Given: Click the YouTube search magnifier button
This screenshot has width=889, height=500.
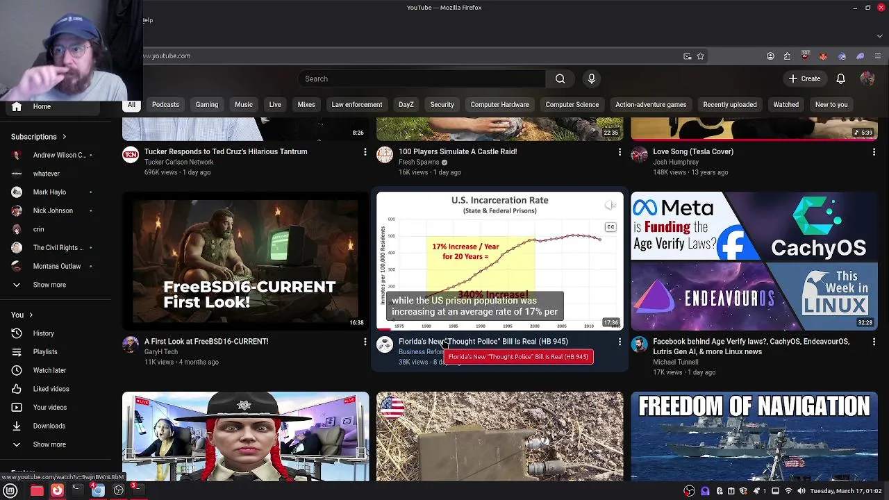Looking at the screenshot, I should [560, 78].
